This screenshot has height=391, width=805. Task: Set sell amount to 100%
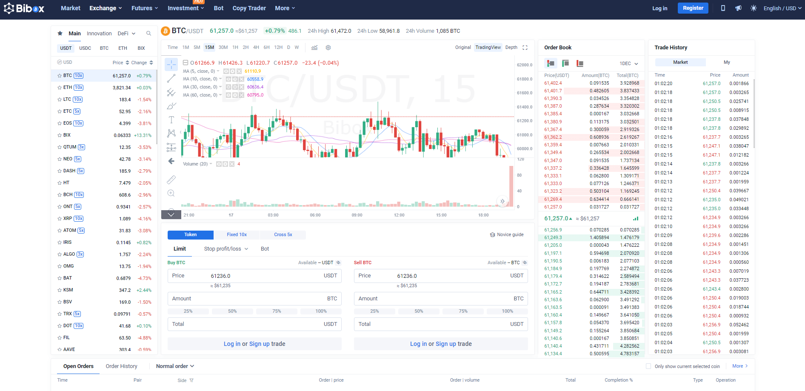(508, 311)
